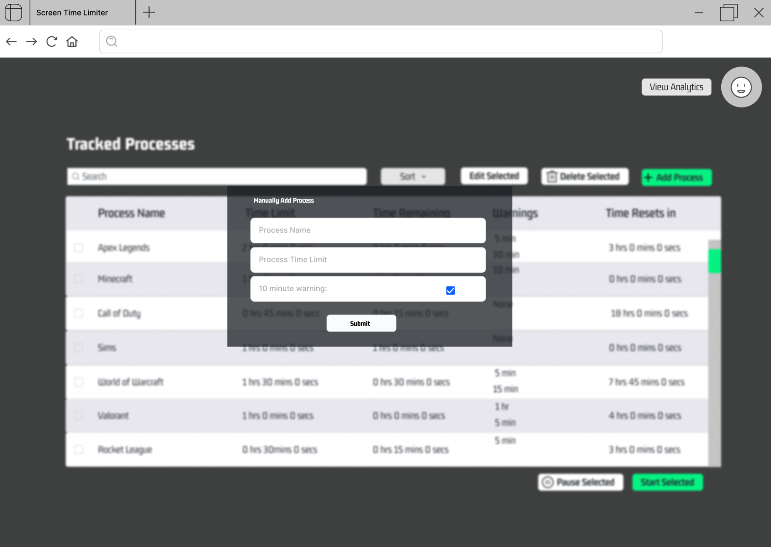Click the Rocket League process name
Viewport: 771px width, 547px height.
click(125, 449)
